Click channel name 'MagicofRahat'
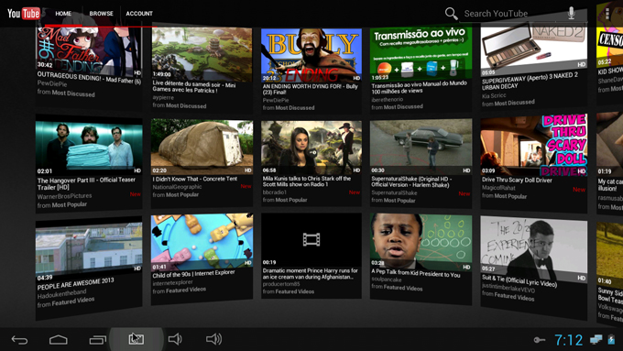This screenshot has height=351, width=623. click(498, 188)
